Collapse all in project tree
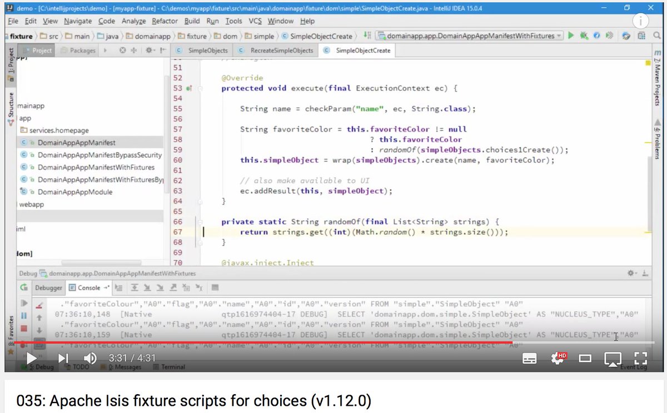 click(x=133, y=51)
